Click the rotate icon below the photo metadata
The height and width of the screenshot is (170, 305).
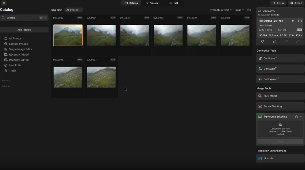tap(274, 42)
